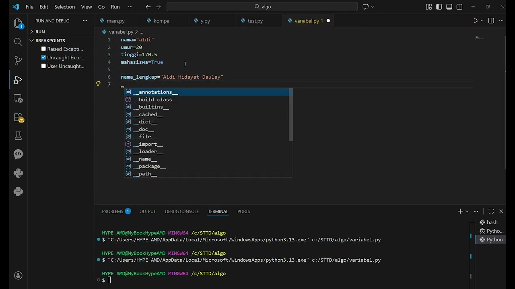Uncheck the Uncaught Exceptions breakpoint checkbox
The height and width of the screenshot is (289, 515).
pyautogui.click(x=43, y=57)
